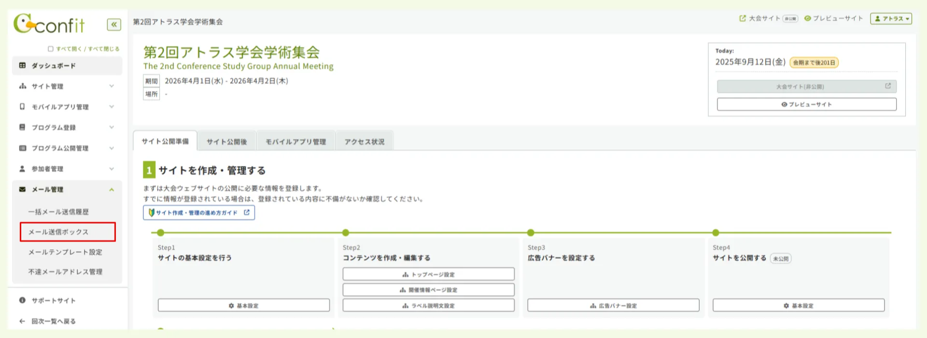Select メール送信ボックス in the sidebar

pyautogui.click(x=68, y=232)
